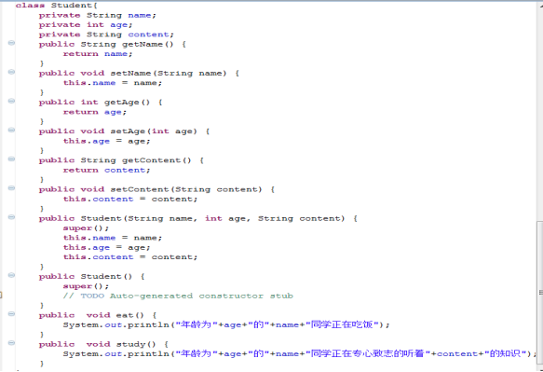The image size is (543, 372).
Task: Collapse the three-argument Student constructor fold
Action: coord(11,217)
